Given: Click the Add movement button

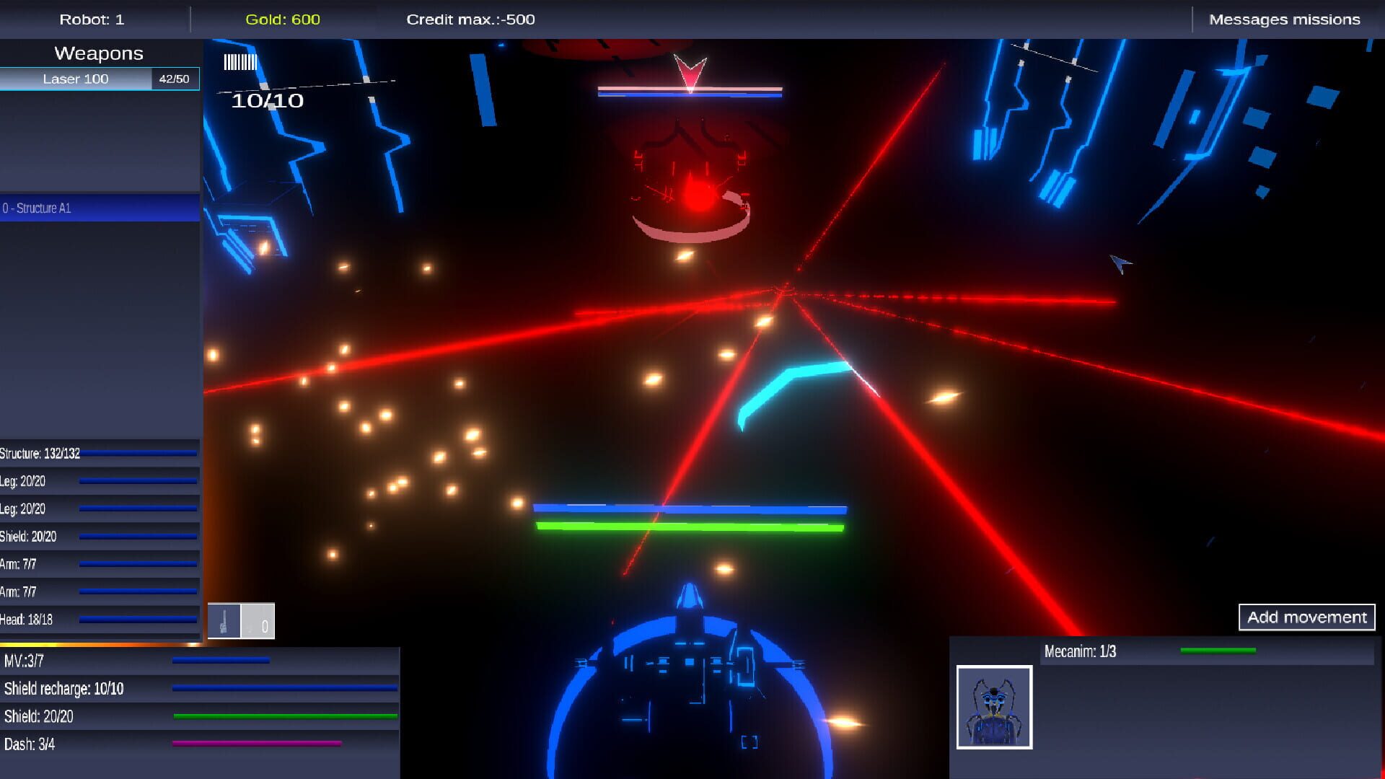Looking at the screenshot, I should 1306,617.
